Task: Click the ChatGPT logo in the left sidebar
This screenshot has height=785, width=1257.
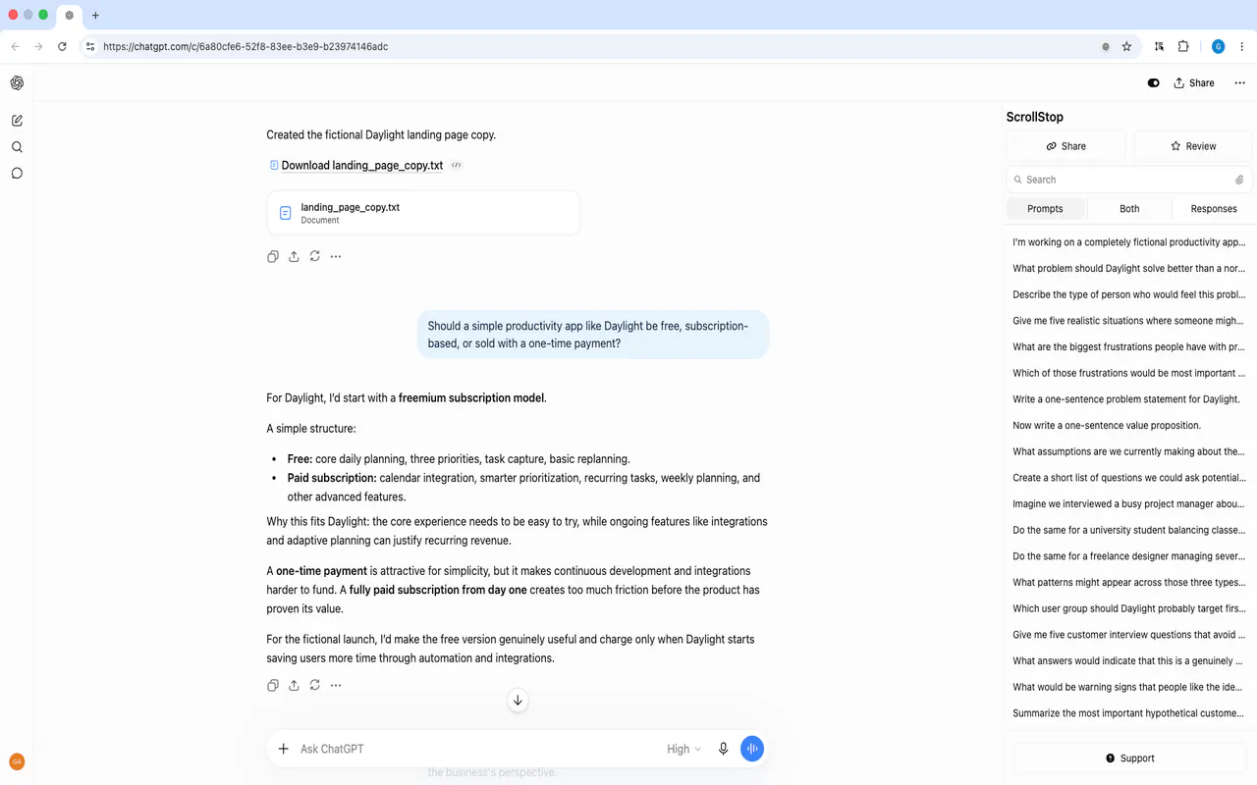Action: point(17,83)
